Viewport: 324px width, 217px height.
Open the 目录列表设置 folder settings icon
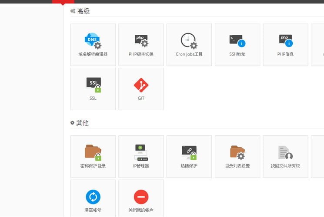coord(237,152)
